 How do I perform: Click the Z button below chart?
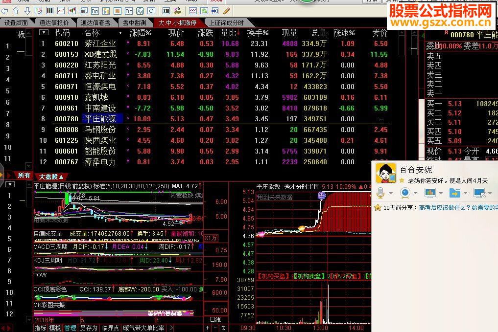point(223,328)
